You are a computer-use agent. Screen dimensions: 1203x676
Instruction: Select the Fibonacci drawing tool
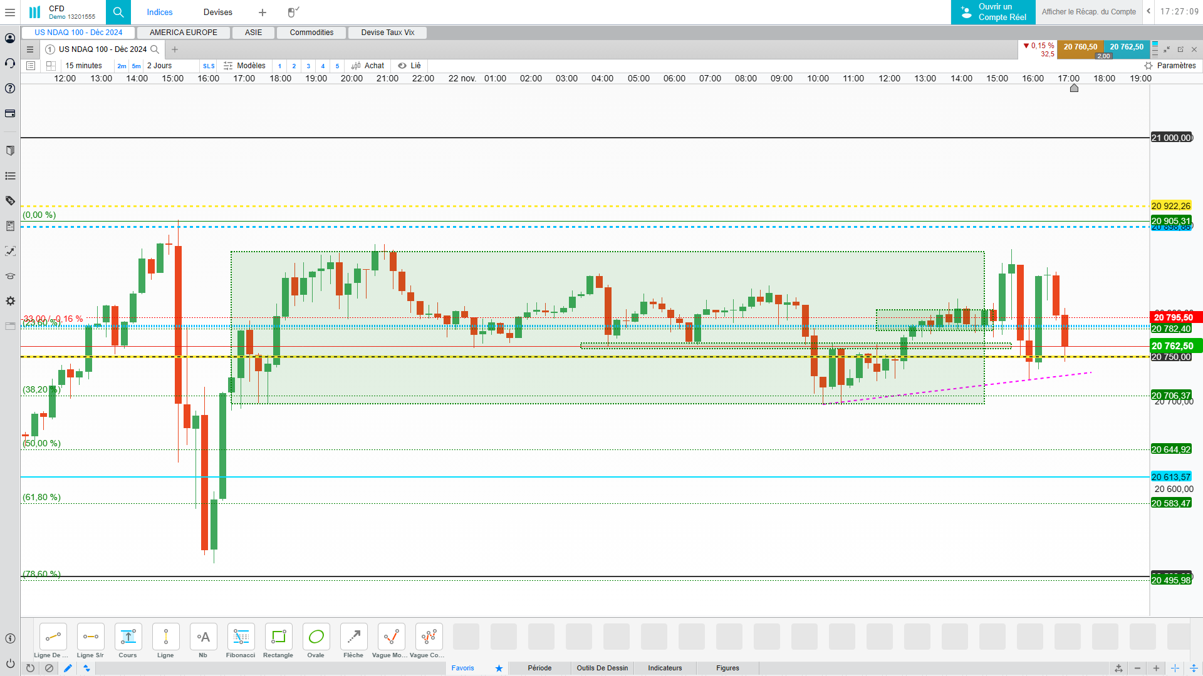(x=241, y=637)
